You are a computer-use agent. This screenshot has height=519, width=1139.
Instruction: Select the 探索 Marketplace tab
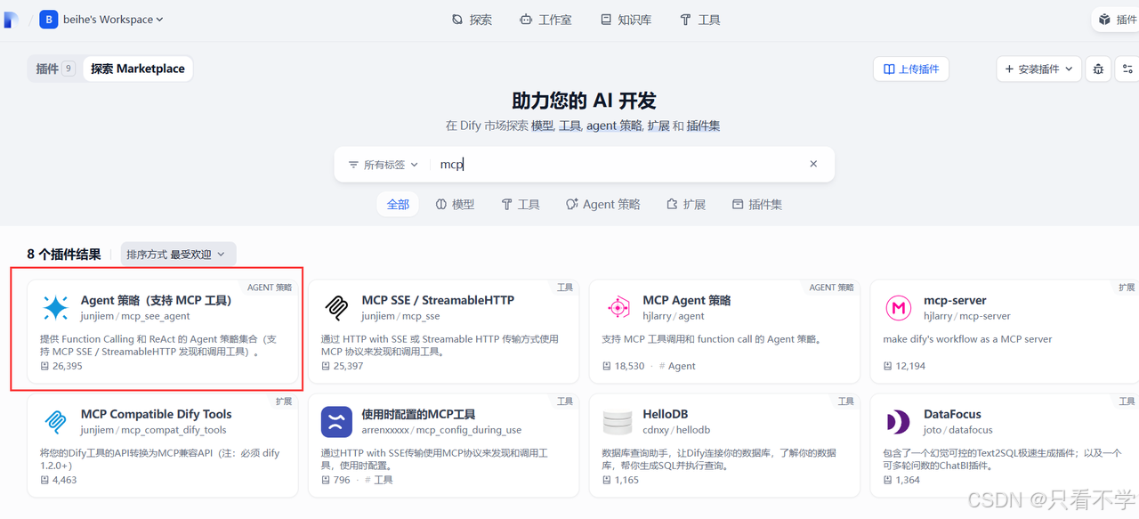pos(138,69)
